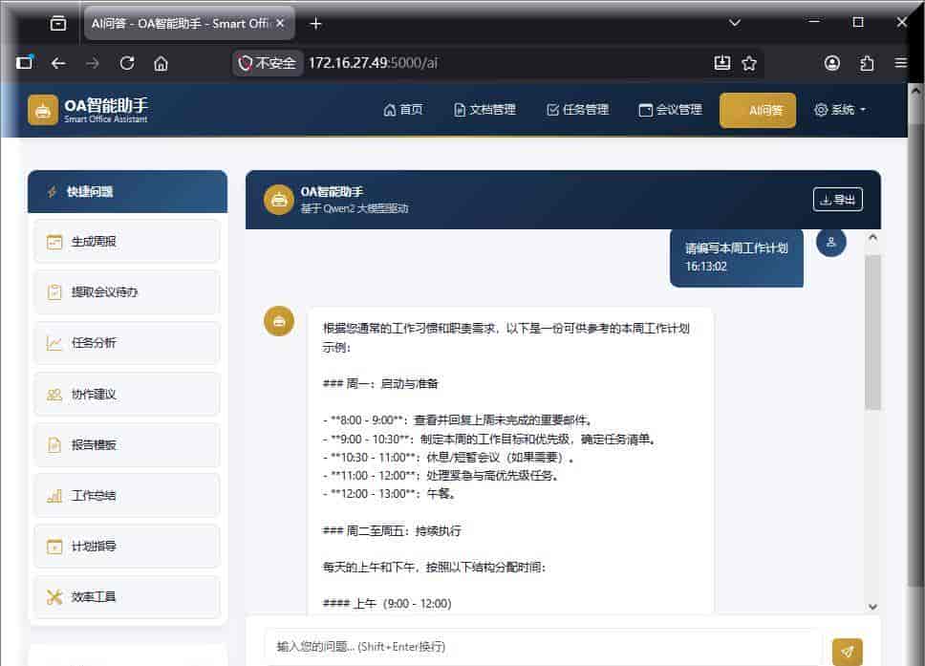Click the 协作建议 people icon
925x666 pixels.
point(54,394)
